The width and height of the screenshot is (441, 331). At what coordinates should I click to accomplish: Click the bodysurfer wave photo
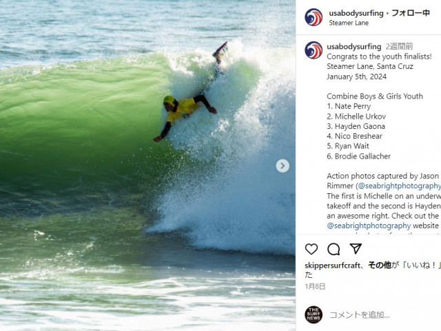pyautogui.click(x=147, y=165)
